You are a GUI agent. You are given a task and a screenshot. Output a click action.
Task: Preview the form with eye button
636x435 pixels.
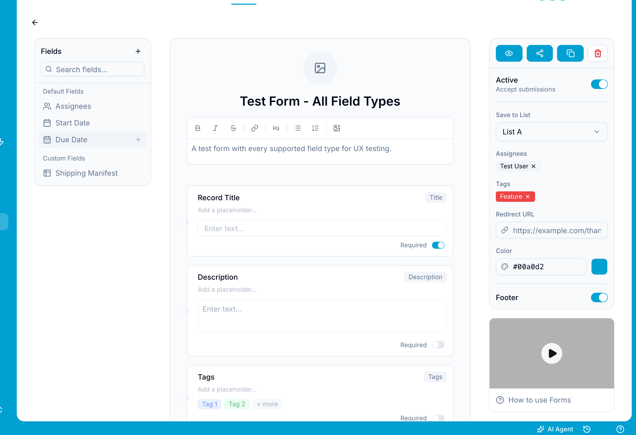[509, 53]
